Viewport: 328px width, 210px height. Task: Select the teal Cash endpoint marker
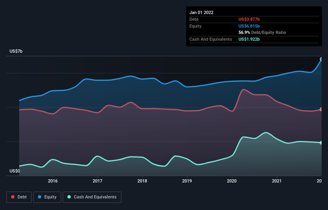pyautogui.click(x=321, y=143)
